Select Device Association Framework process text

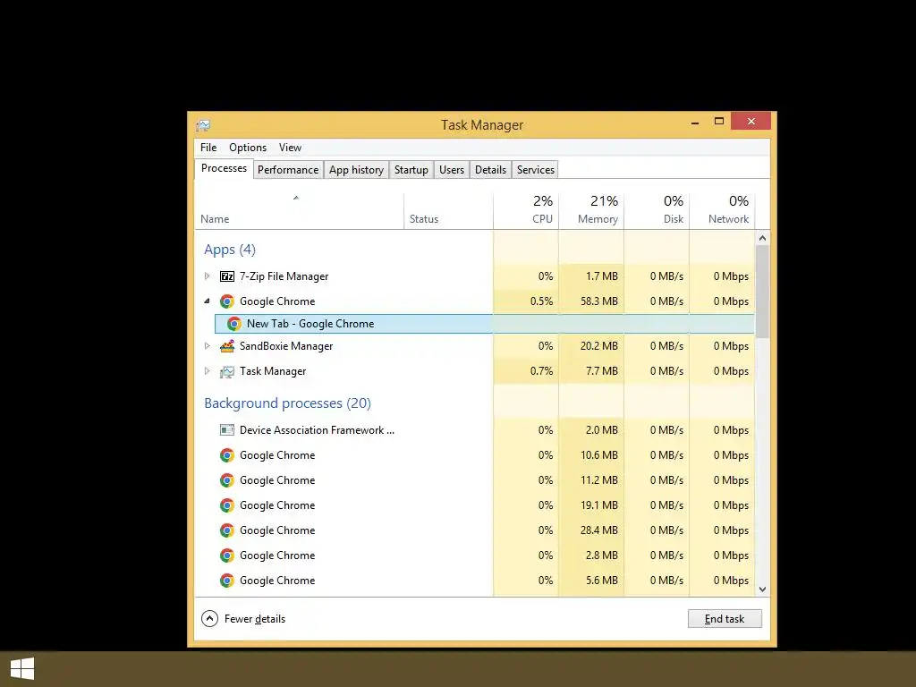[317, 430]
